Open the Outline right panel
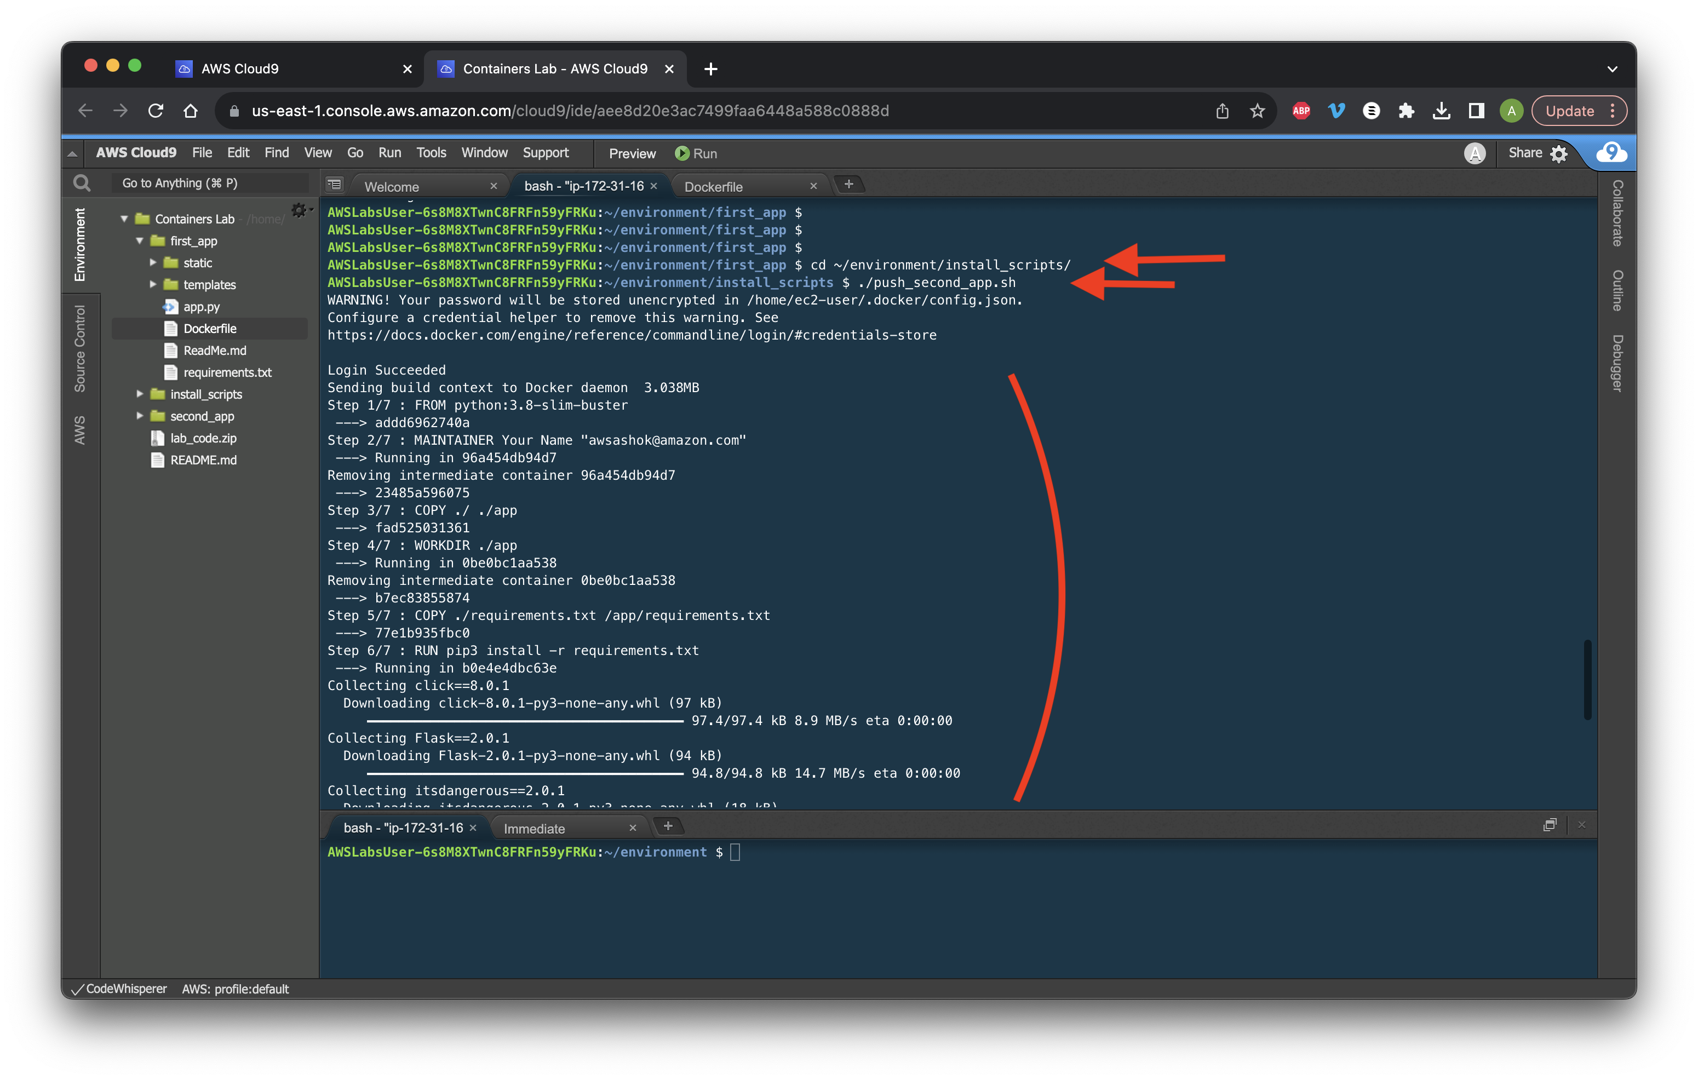This screenshot has height=1080, width=1698. tap(1617, 290)
